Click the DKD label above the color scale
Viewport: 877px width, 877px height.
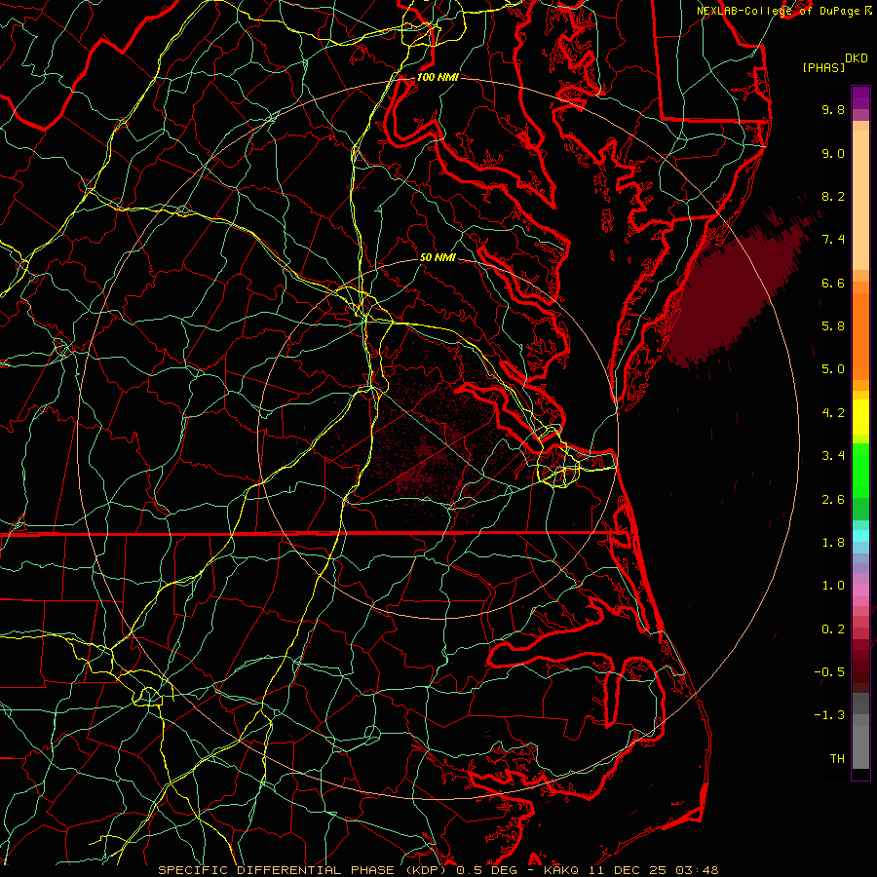[x=857, y=58]
